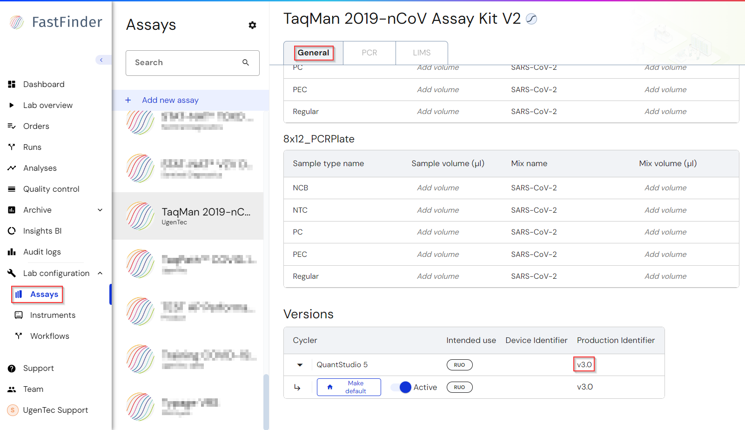Click the Support question mark icon
This screenshot has height=430, width=745.
[x=12, y=369]
